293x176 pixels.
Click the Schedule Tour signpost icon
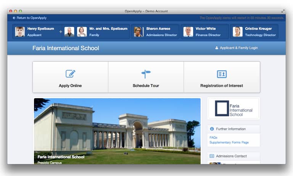(146, 74)
